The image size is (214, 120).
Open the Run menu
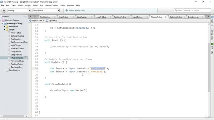pos(41,5)
